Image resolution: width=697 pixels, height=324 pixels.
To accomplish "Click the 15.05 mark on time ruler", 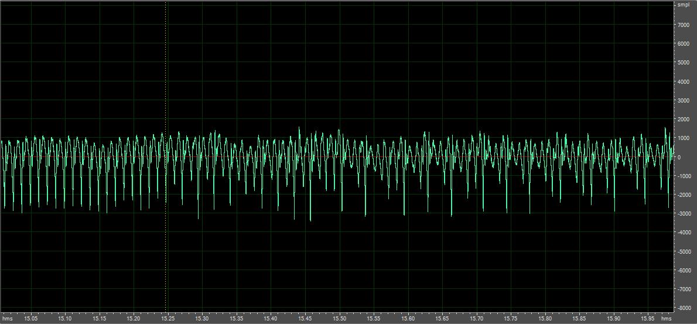I will click(x=30, y=319).
